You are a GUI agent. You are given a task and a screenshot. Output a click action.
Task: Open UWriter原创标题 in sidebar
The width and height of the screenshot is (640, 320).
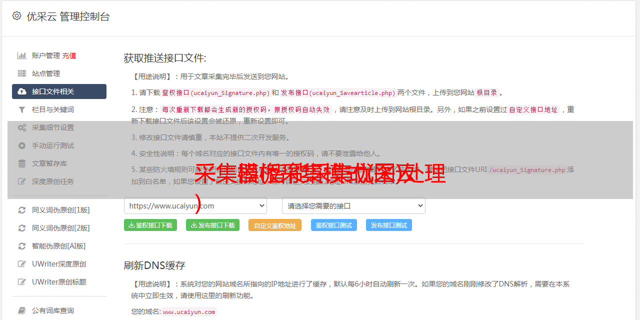pyautogui.click(x=59, y=282)
